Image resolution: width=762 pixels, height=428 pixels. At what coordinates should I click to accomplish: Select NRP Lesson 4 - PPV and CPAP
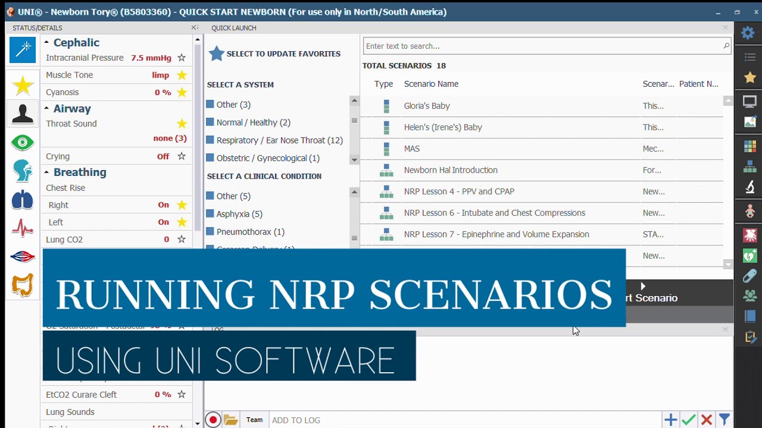click(543, 191)
